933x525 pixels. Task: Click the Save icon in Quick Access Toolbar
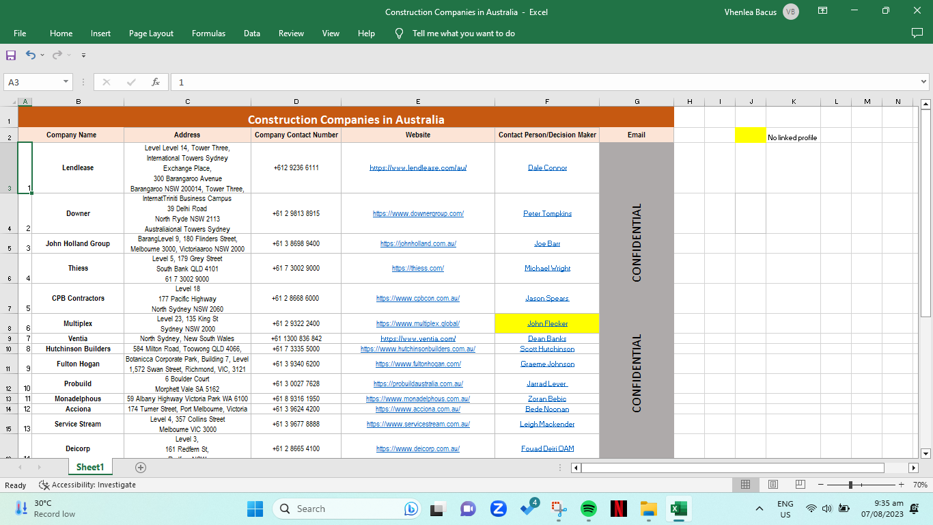11,55
